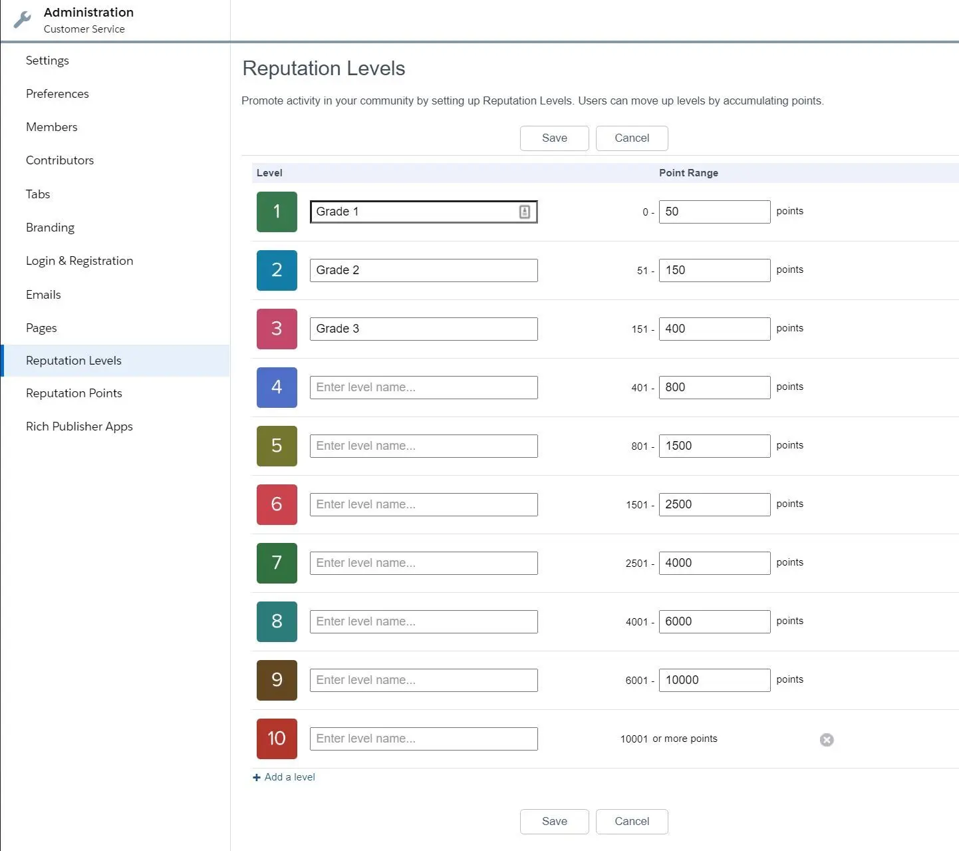Click the 10000 points input field

[715, 680]
